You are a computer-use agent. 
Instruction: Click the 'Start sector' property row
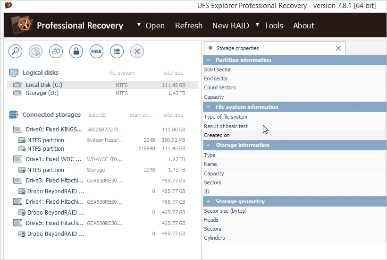pyautogui.click(x=294, y=69)
